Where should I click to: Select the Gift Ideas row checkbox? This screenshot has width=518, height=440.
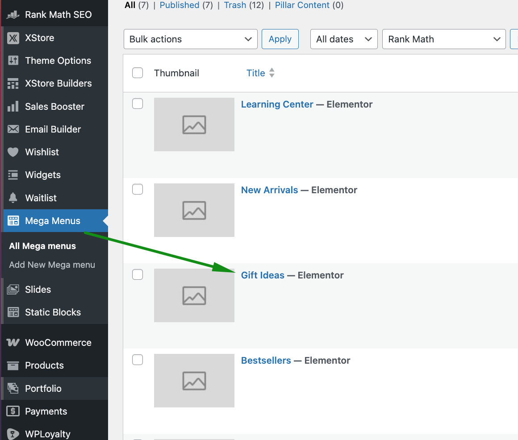point(138,274)
